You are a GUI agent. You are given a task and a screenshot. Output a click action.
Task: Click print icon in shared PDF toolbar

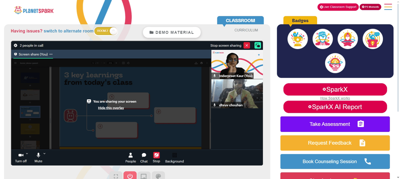(202, 63)
